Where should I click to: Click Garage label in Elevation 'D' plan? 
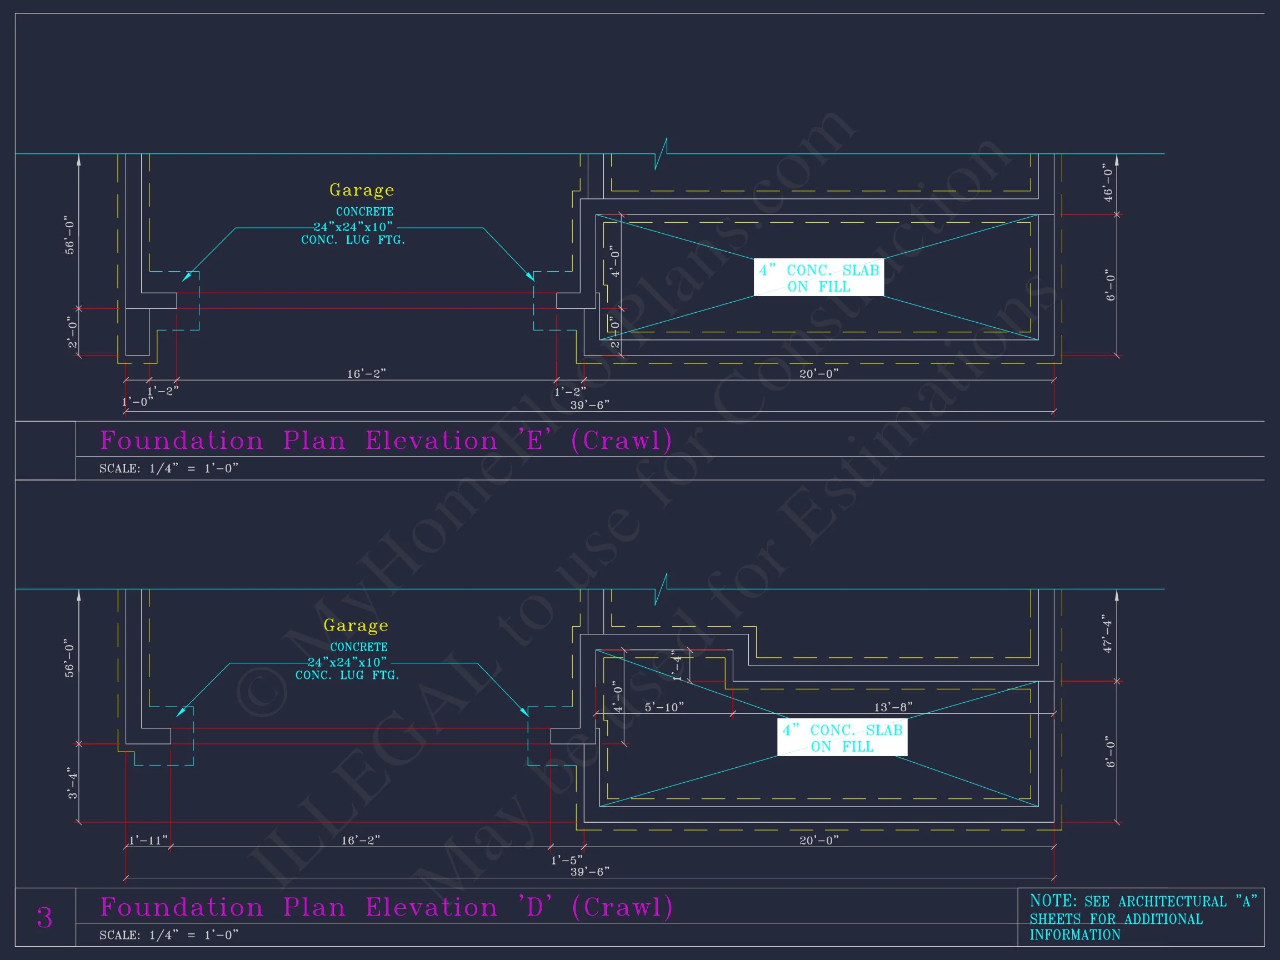356,626
